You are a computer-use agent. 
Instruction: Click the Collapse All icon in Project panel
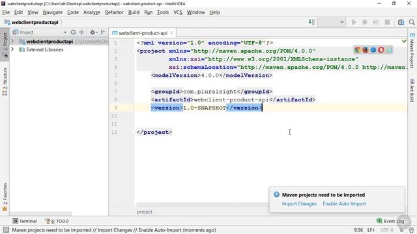click(x=81, y=32)
